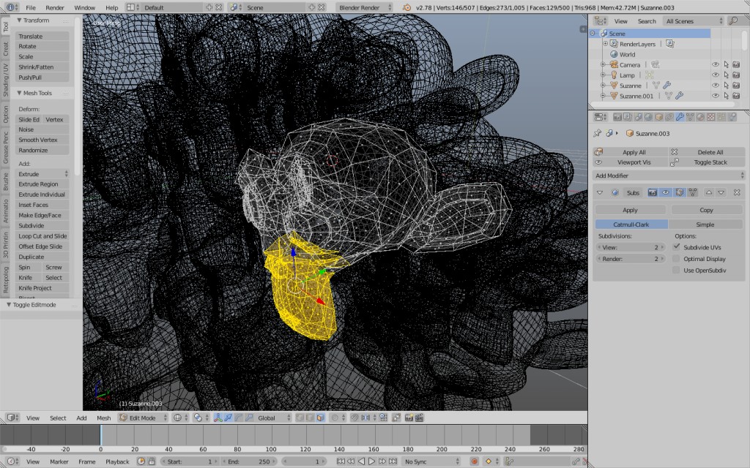
Task: Select the Physics properties tab
Action: coord(732,116)
